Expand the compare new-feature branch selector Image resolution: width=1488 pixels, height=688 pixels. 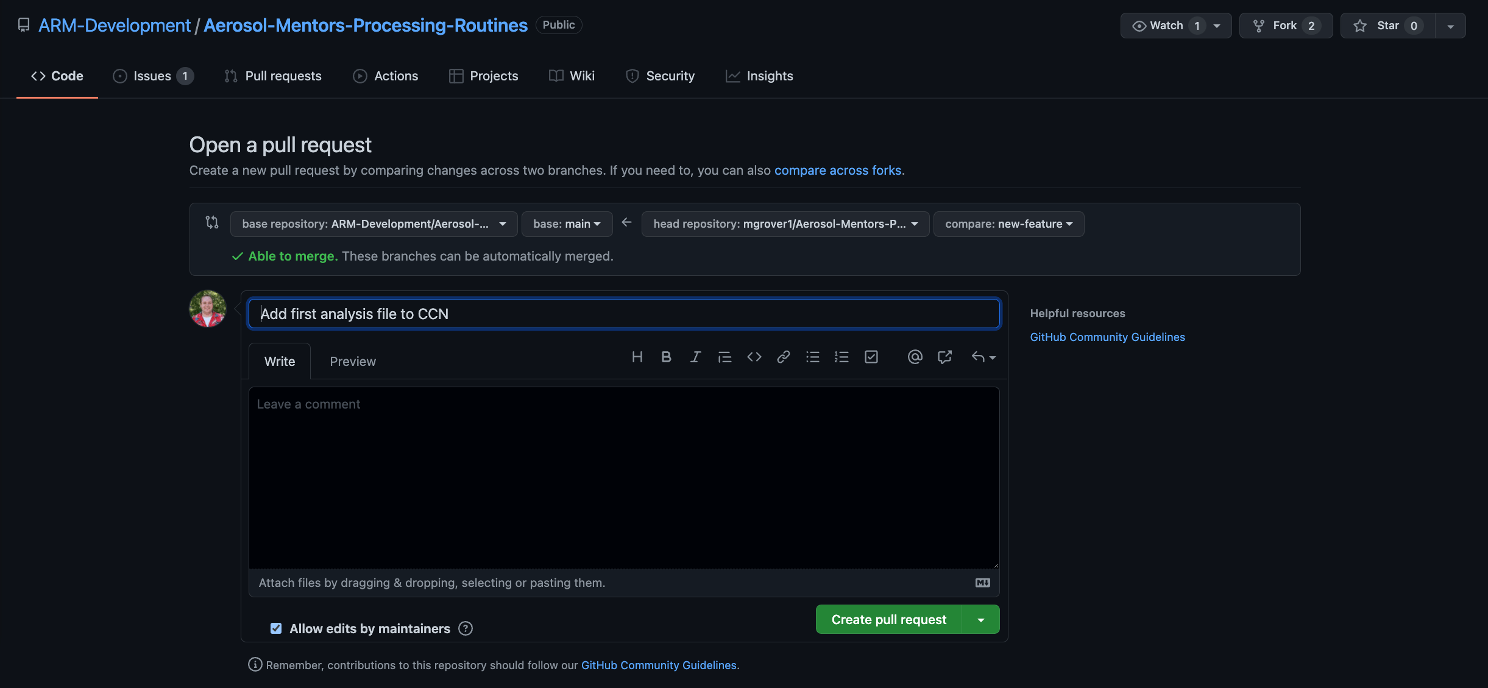(x=1008, y=224)
